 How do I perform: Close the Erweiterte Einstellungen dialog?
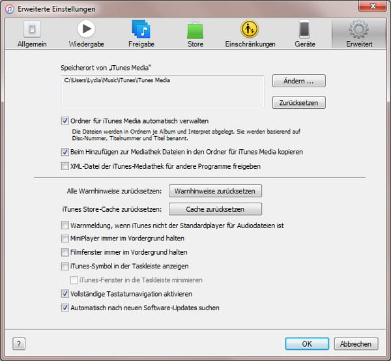tap(373, 7)
